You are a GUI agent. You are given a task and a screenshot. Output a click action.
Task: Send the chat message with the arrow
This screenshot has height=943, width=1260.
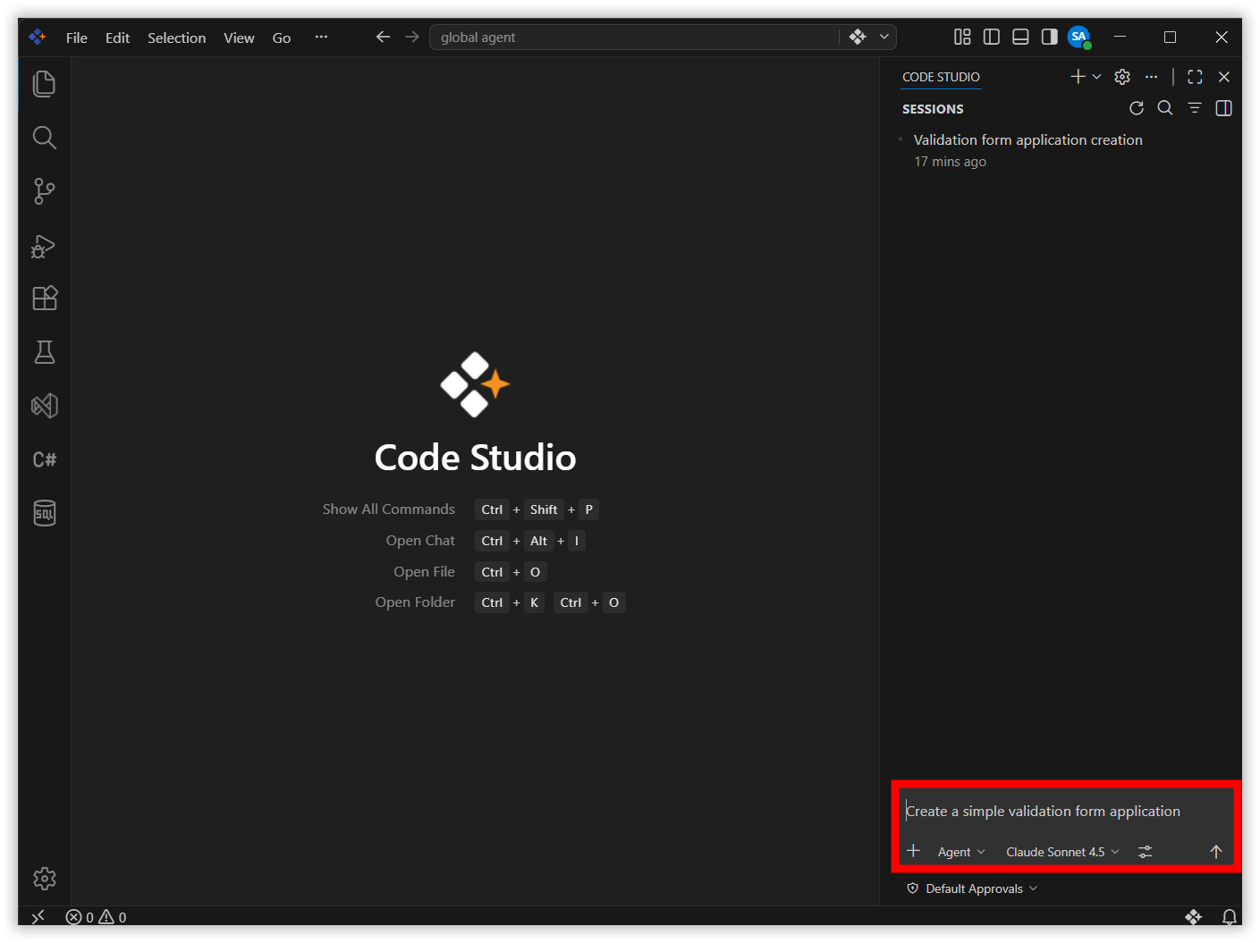tap(1216, 852)
